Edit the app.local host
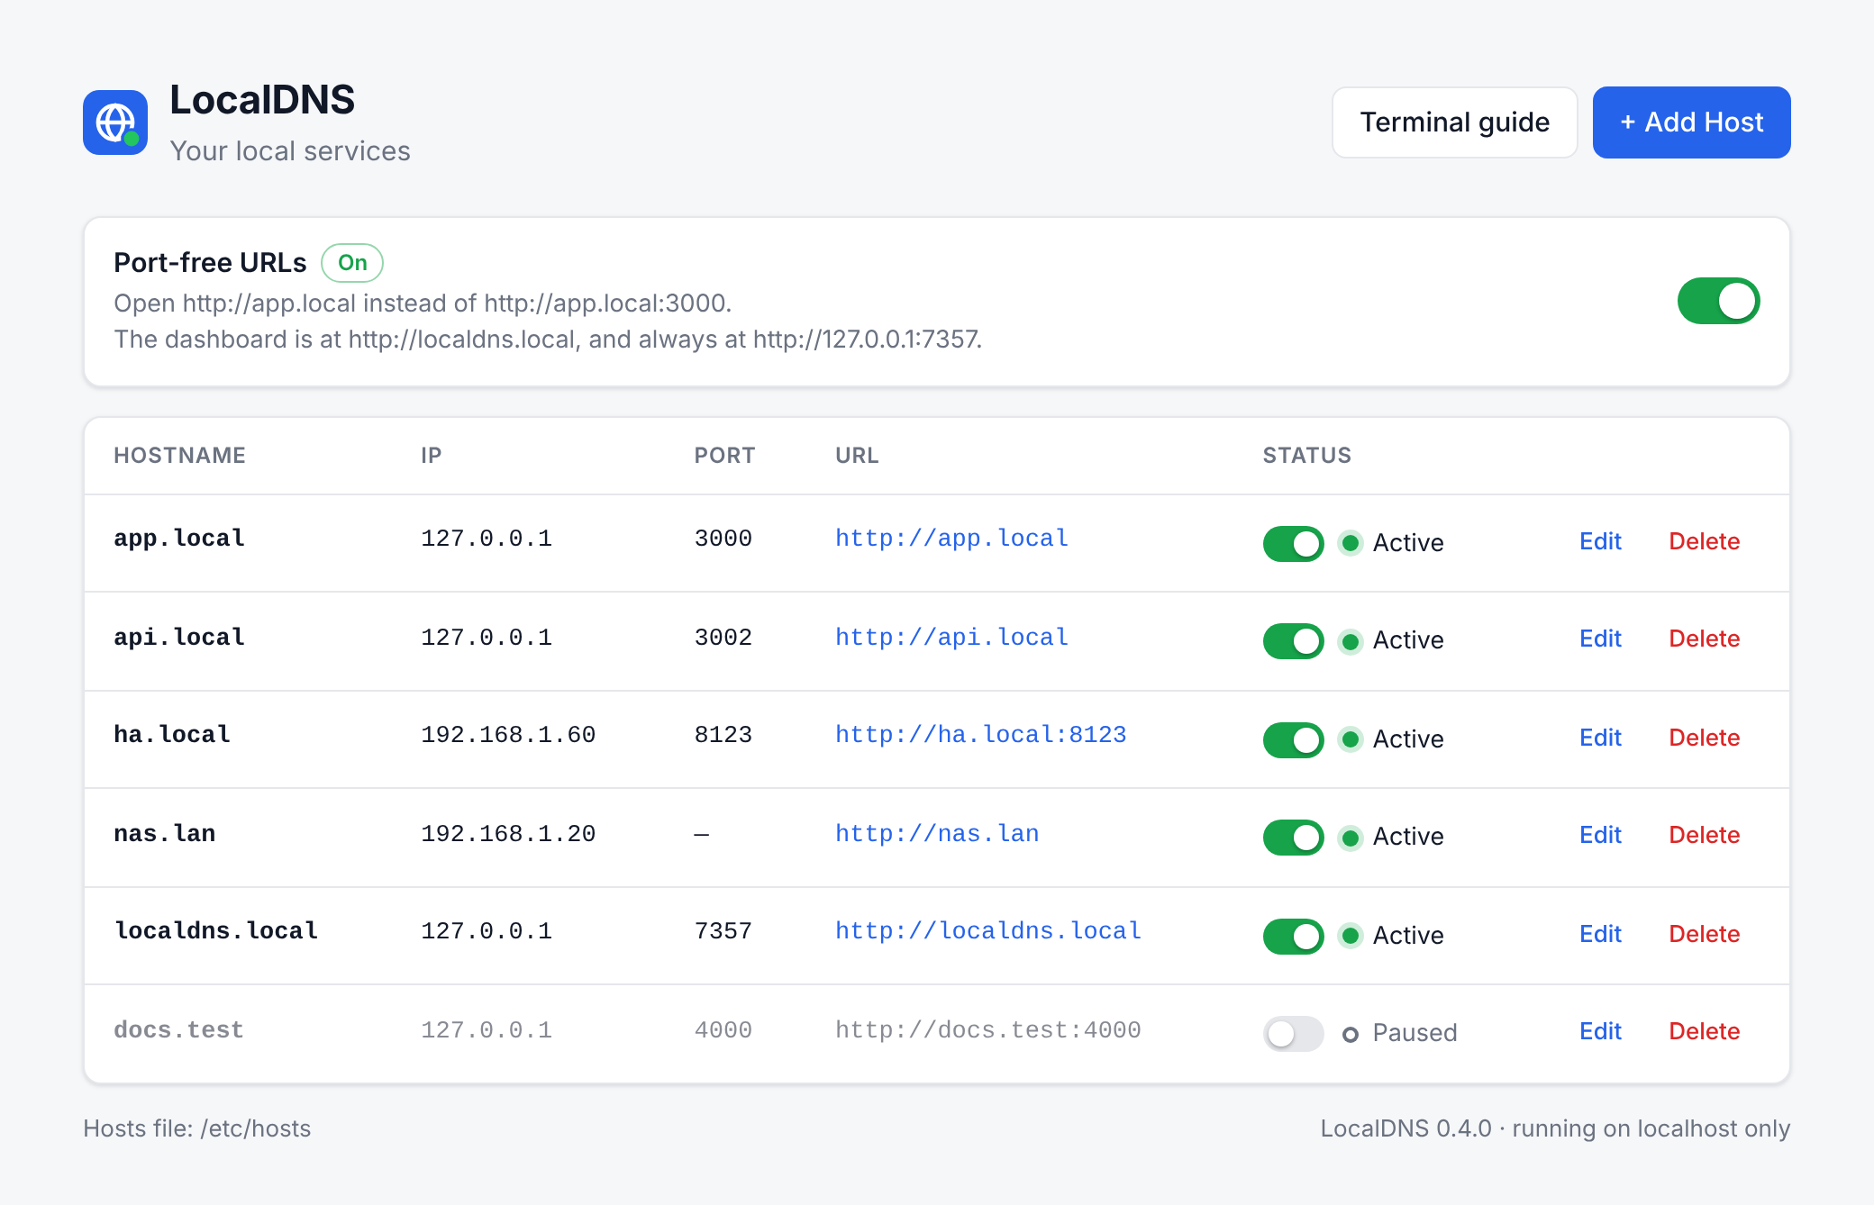The width and height of the screenshot is (1874, 1205). click(x=1600, y=541)
